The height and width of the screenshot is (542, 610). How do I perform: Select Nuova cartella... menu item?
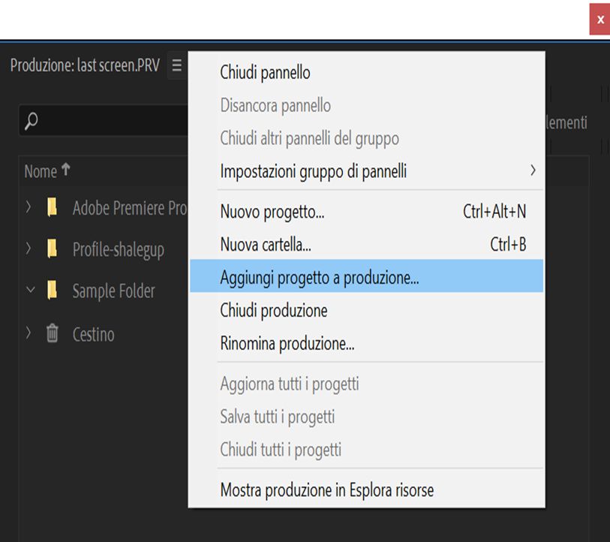coord(266,244)
